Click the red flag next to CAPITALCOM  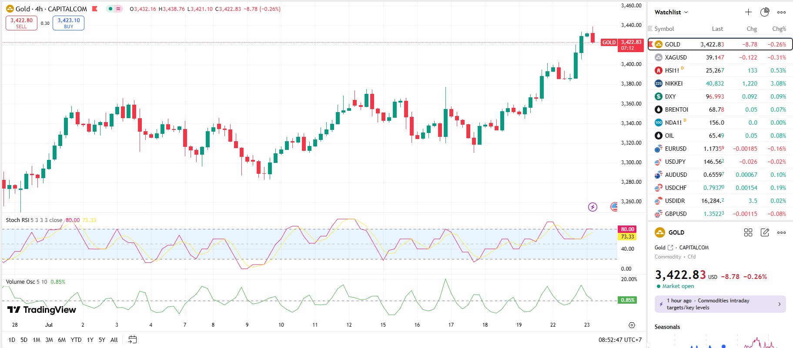point(95,9)
